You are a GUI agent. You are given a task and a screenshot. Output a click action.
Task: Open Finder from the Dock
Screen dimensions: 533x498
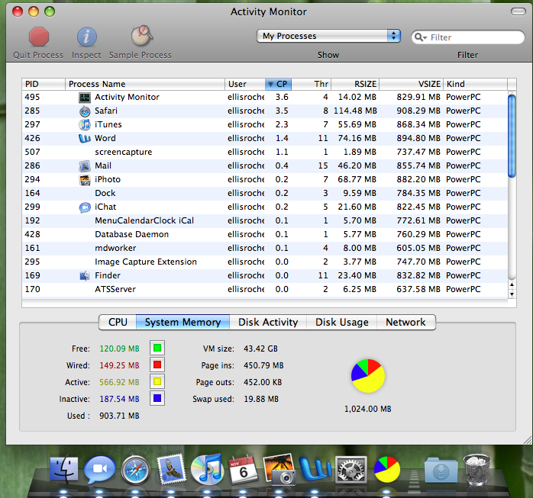coord(64,470)
